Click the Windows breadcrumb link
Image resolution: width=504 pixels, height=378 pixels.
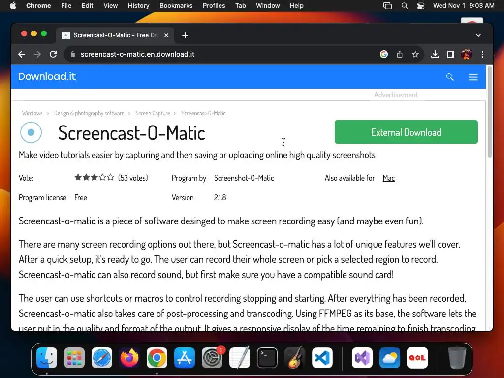coord(32,113)
